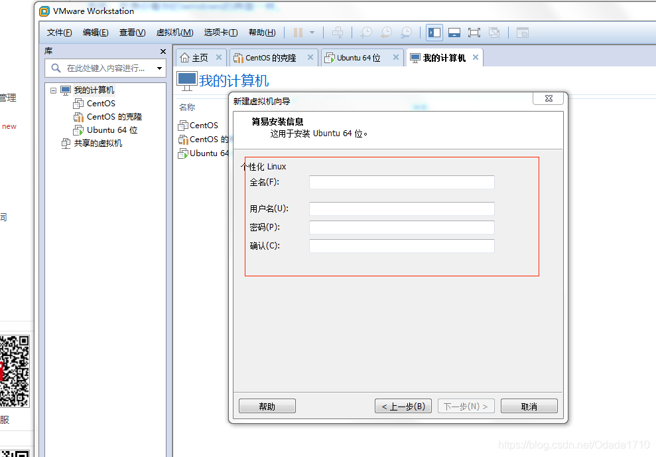This screenshot has width=656, height=457.
Task: Open the 帮助(H) menu
Action: pos(262,33)
